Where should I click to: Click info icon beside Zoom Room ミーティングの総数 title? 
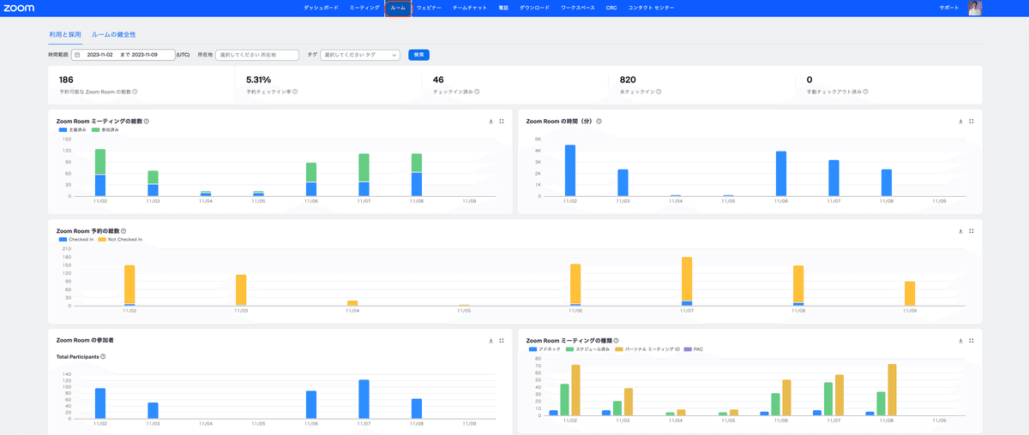(x=147, y=122)
